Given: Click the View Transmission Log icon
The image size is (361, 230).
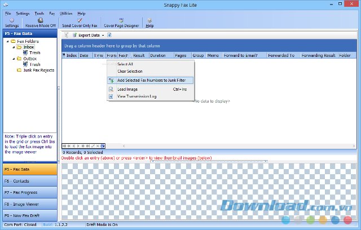Looking at the screenshot, I should point(111,96).
